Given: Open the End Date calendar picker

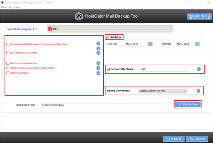Looking at the screenshot, I should click(197, 44).
